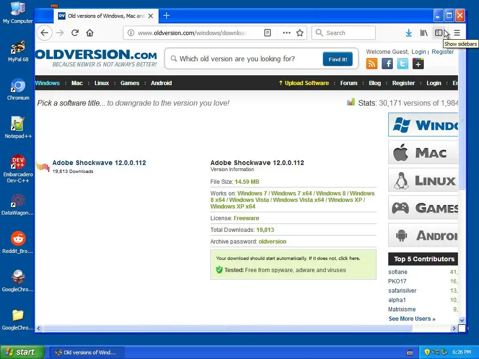Open the Mac nav menu item
The height and width of the screenshot is (359, 479).
point(77,83)
